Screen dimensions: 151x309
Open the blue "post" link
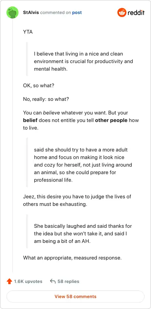coord(77,12)
